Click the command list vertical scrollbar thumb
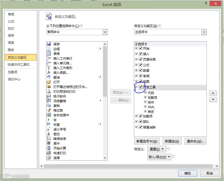 105,71
